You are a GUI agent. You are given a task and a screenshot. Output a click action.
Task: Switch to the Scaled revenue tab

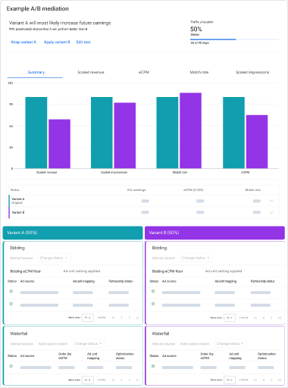(x=91, y=72)
